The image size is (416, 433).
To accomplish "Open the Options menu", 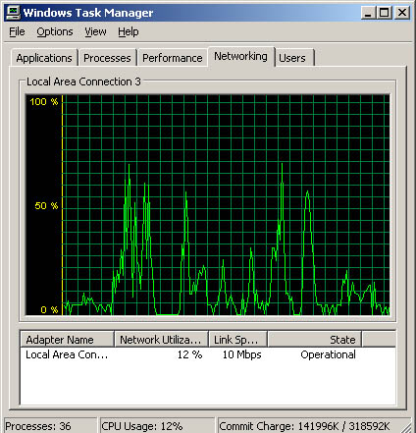I will point(55,31).
